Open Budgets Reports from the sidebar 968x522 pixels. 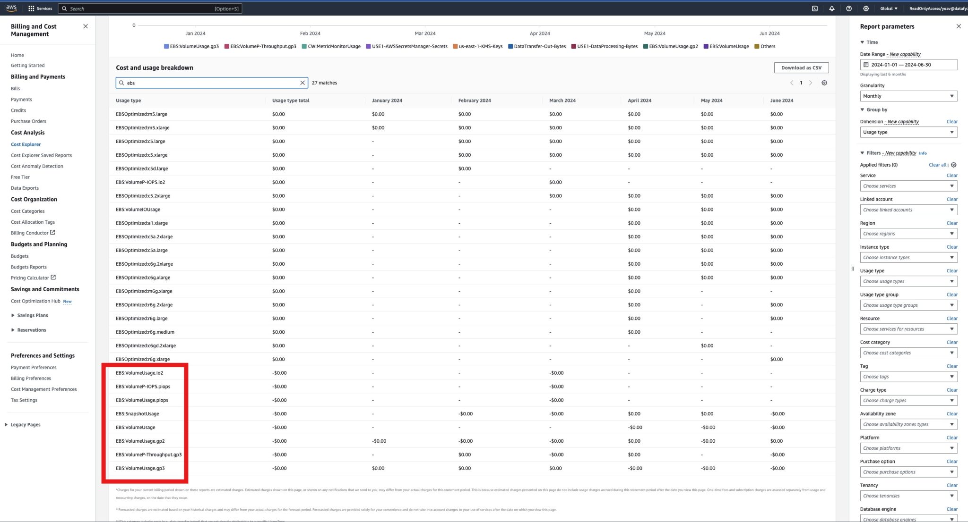pyautogui.click(x=28, y=267)
